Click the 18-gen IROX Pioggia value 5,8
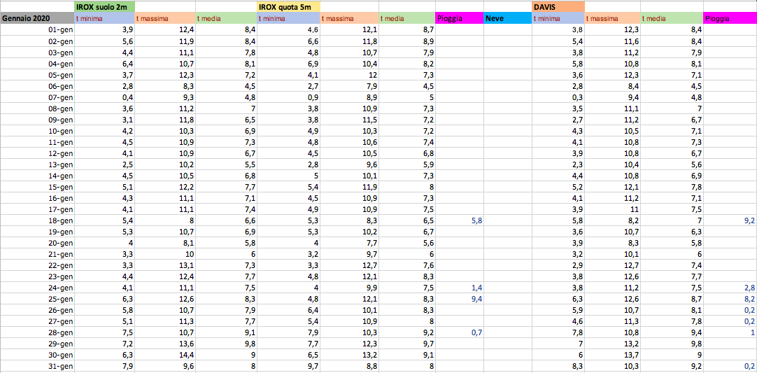Viewport: 757px width, 373px height. point(459,220)
